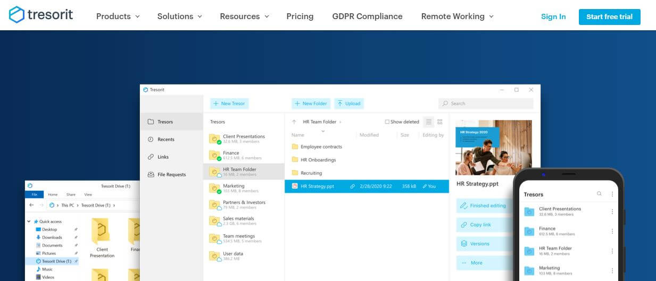
Task: Select the Finance tresor in desktop list
Action: (x=244, y=155)
